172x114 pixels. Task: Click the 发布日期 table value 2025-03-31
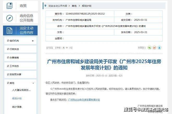pos(140,32)
